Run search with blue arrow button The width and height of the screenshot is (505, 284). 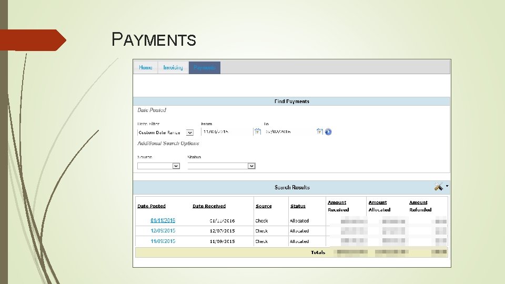point(328,131)
